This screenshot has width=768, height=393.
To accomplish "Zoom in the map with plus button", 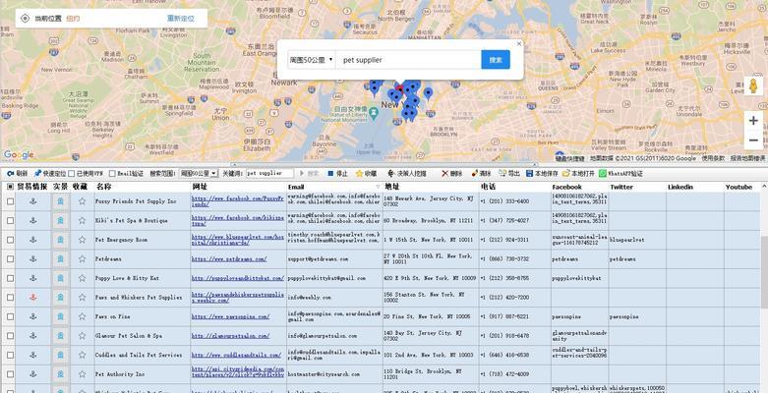I will [753, 121].
